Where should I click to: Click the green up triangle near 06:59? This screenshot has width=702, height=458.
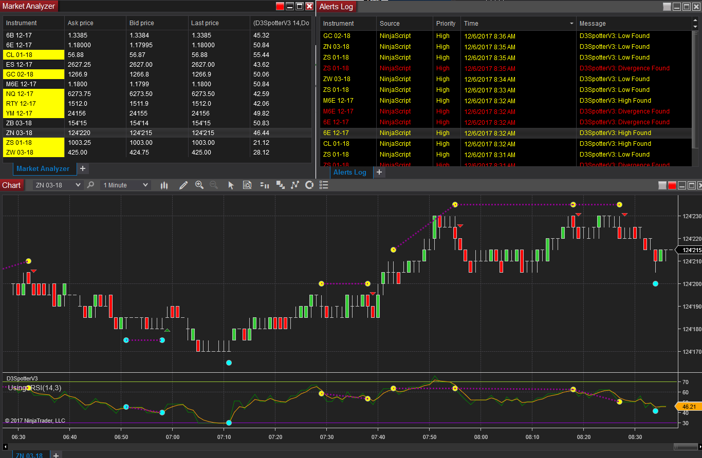coord(167,330)
